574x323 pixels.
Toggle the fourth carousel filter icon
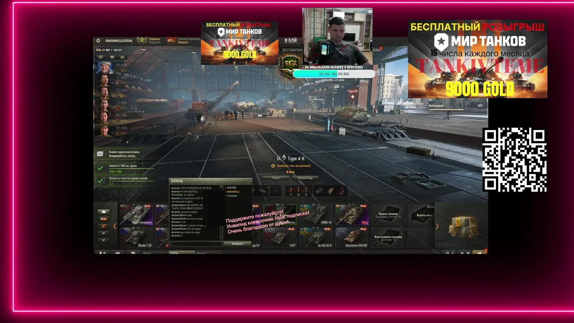click(104, 233)
